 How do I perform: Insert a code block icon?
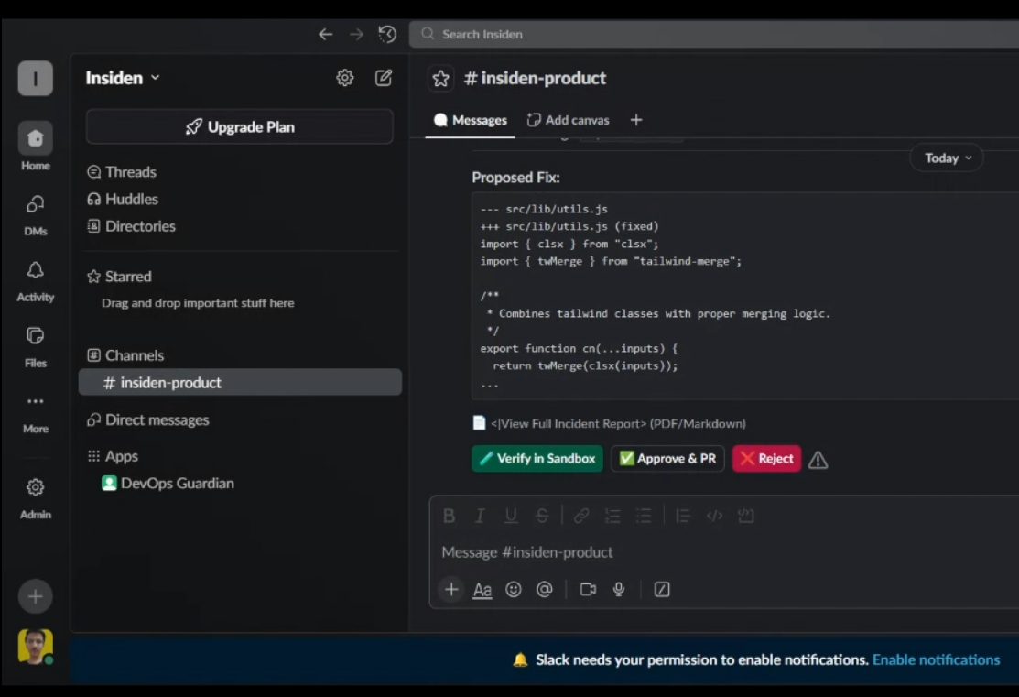tap(745, 516)
